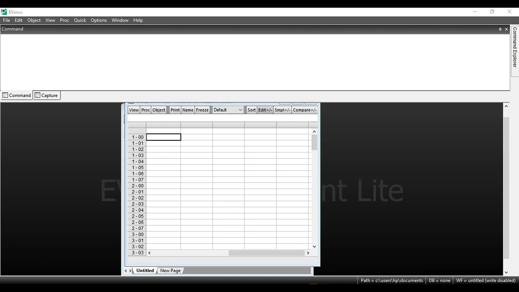The height and width of the screenshot is (292, 519).
Task: Minimize the EViews window
Action: point(475,12)
